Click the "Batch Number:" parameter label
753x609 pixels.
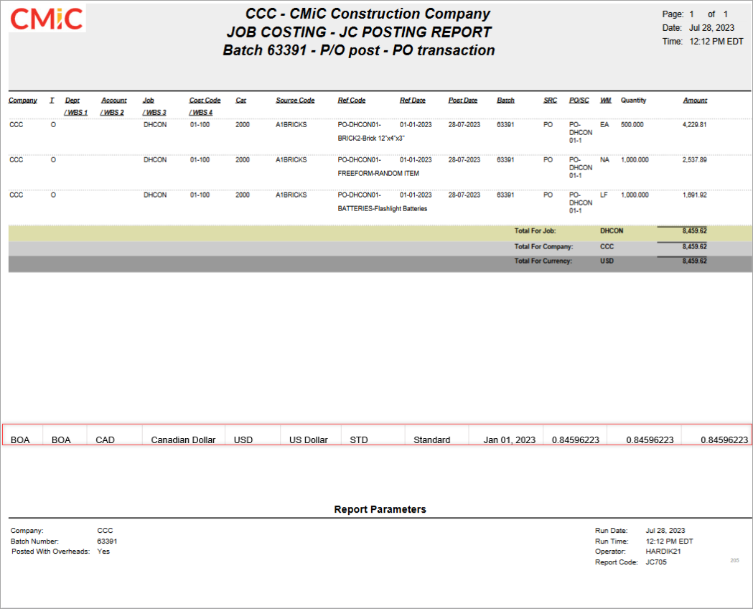point(34,541)
